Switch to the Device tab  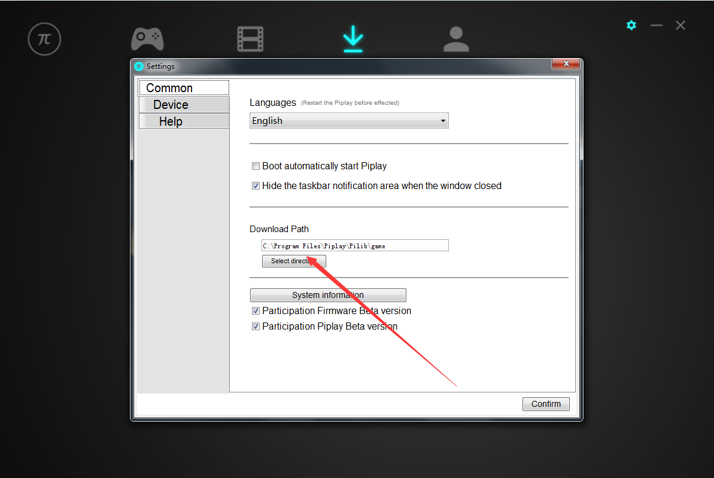click(184, 105)
